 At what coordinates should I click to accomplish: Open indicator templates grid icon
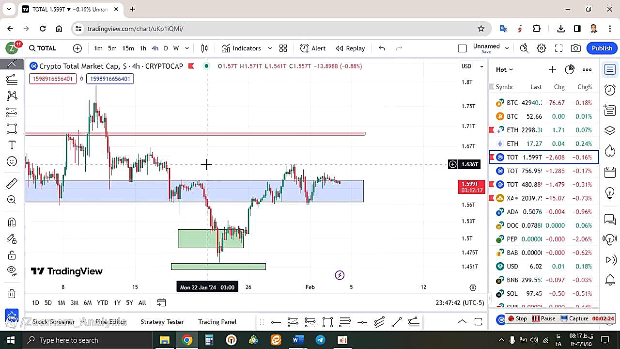tap(283, 48)
